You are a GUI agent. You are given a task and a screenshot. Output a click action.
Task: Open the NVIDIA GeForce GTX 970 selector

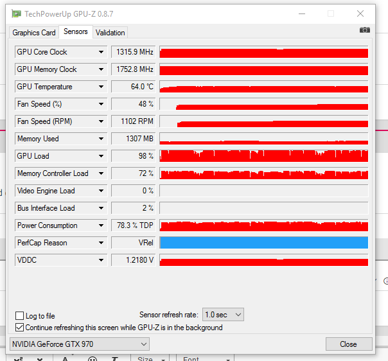[x=80, y=344]
